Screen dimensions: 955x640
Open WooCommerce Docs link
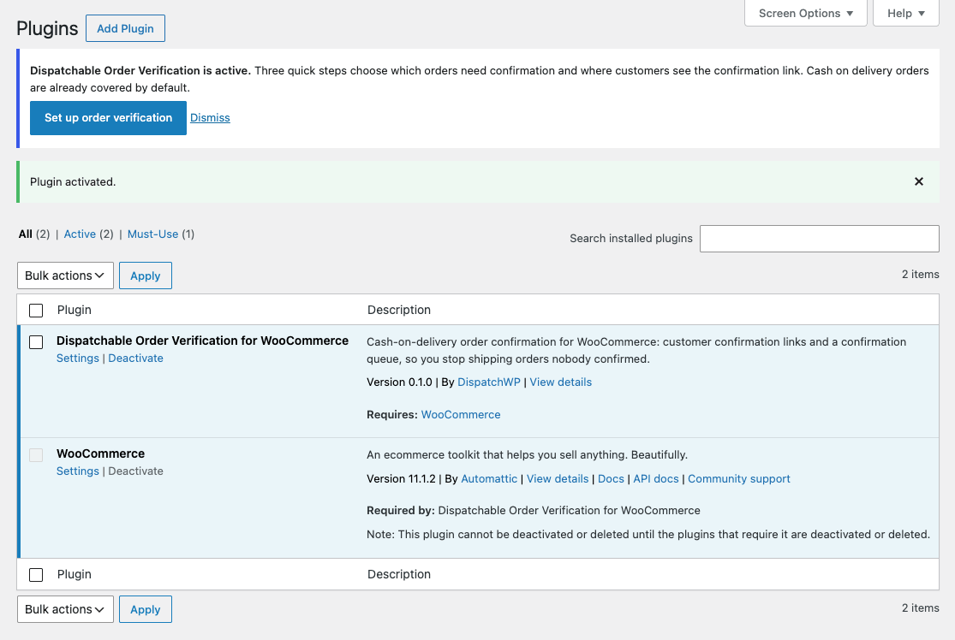(x=611, y=479)
